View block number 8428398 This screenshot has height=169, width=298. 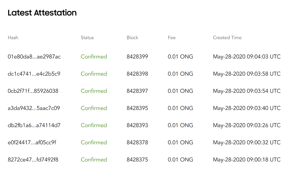click(x=137, y=74)
